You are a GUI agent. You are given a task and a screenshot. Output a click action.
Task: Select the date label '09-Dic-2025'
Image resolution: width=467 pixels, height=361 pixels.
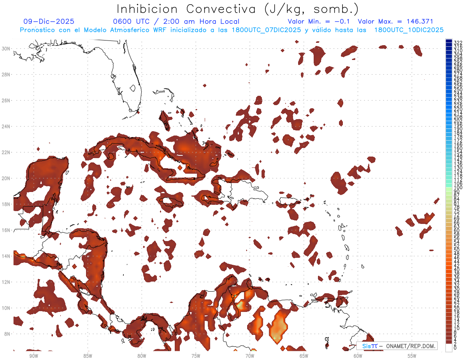[49, 22]
